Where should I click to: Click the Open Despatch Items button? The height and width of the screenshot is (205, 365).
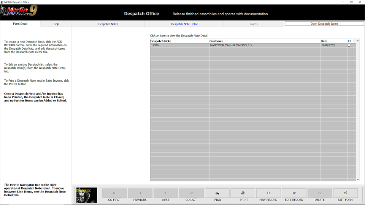(324, 24)
